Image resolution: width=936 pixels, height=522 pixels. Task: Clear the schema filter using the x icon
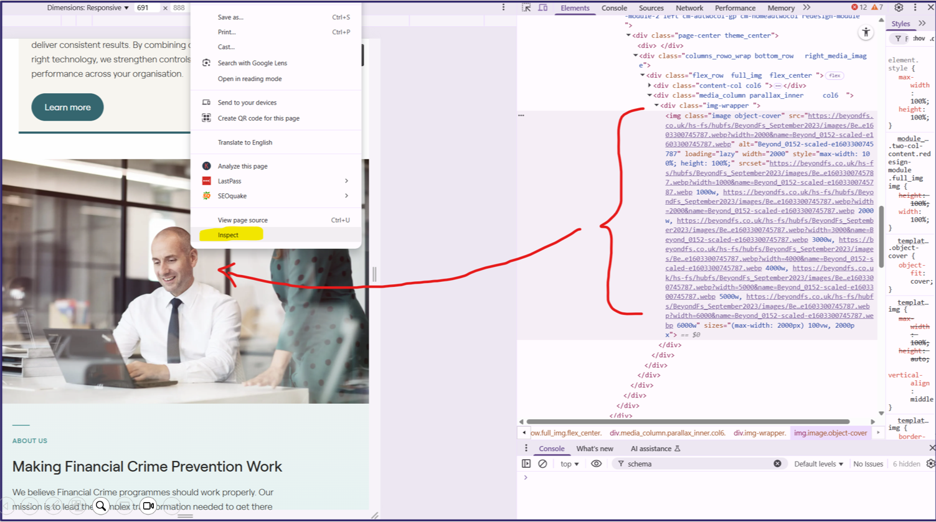777,464
